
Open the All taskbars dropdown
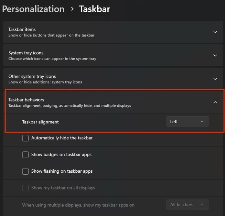pyautogui.click(x=187, y=205)
